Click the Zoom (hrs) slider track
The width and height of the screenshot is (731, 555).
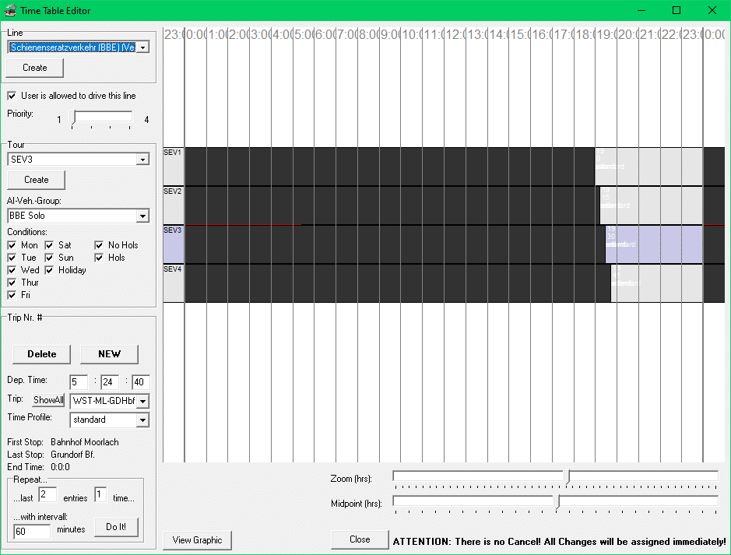[x=483, y=476]
